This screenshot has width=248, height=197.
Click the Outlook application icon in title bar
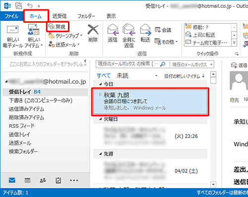click(7, 6)
